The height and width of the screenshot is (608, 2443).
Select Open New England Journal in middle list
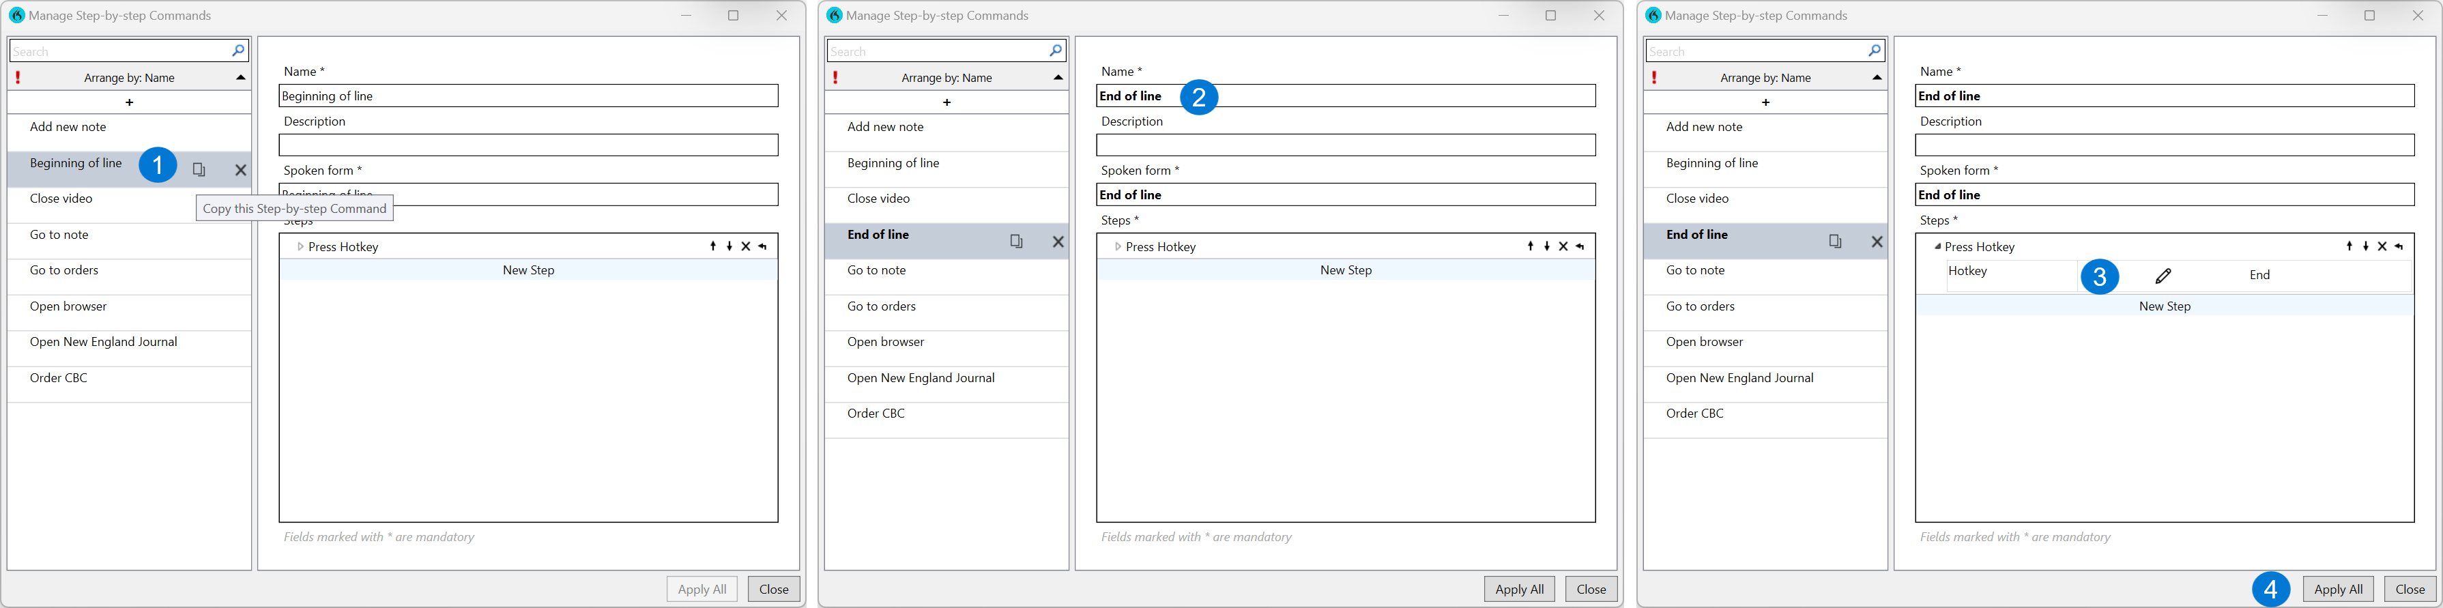coord(920,377)
